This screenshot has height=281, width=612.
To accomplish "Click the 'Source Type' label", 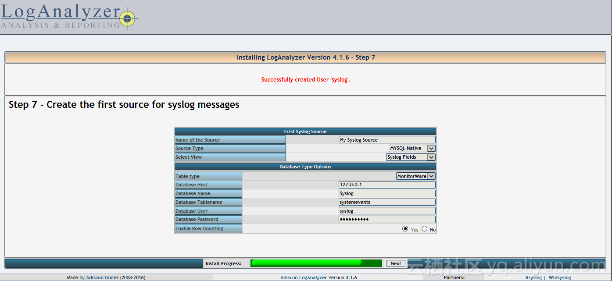I will click(230, 148).
